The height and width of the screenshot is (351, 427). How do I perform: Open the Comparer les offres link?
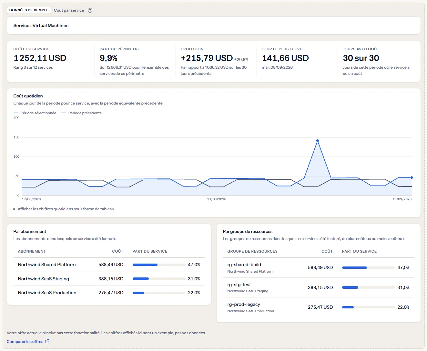28,342
